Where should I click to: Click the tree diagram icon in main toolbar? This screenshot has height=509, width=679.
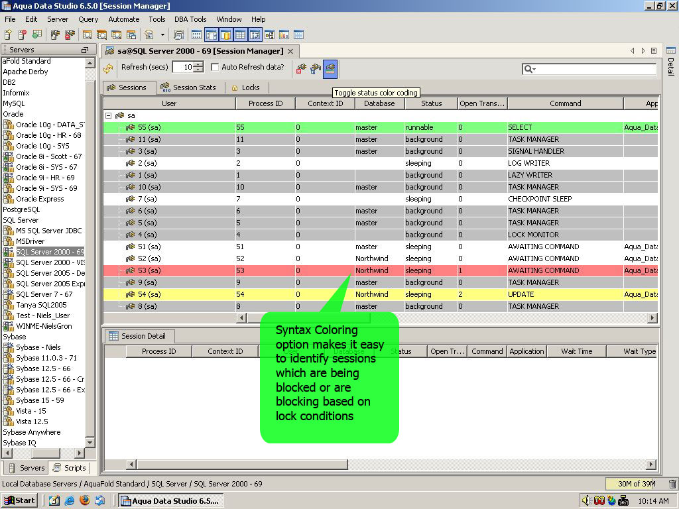(269, 34)
